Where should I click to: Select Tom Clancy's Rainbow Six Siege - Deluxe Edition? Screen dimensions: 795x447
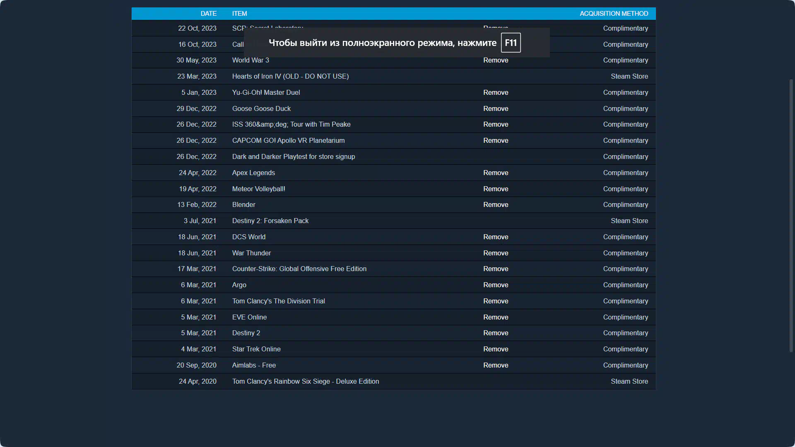[x=305, y=382]
